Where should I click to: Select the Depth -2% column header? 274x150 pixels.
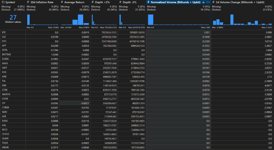click(132, 2)
